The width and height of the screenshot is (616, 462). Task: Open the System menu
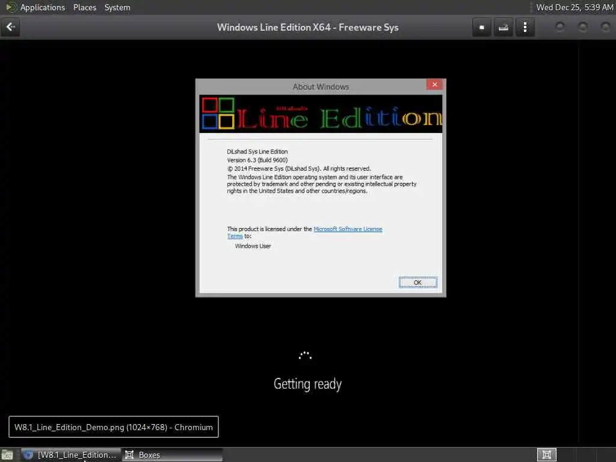[117, 7]
